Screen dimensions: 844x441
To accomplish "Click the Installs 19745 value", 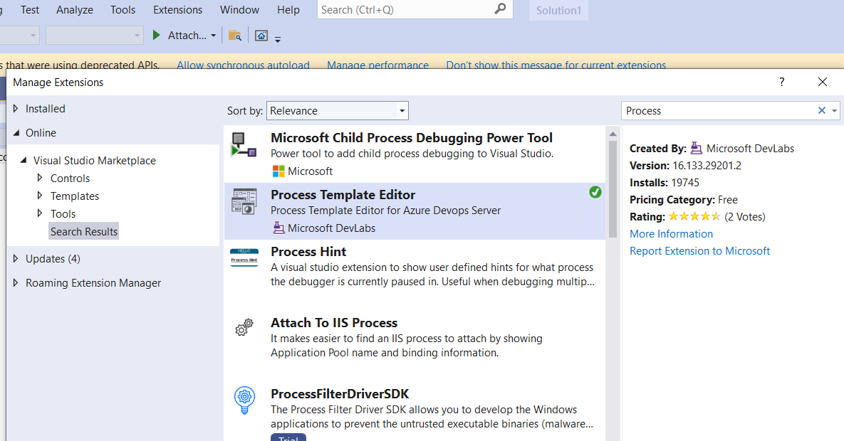I will click(685, 183).
